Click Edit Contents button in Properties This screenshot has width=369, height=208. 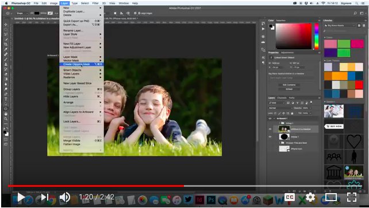pos(289,85)
